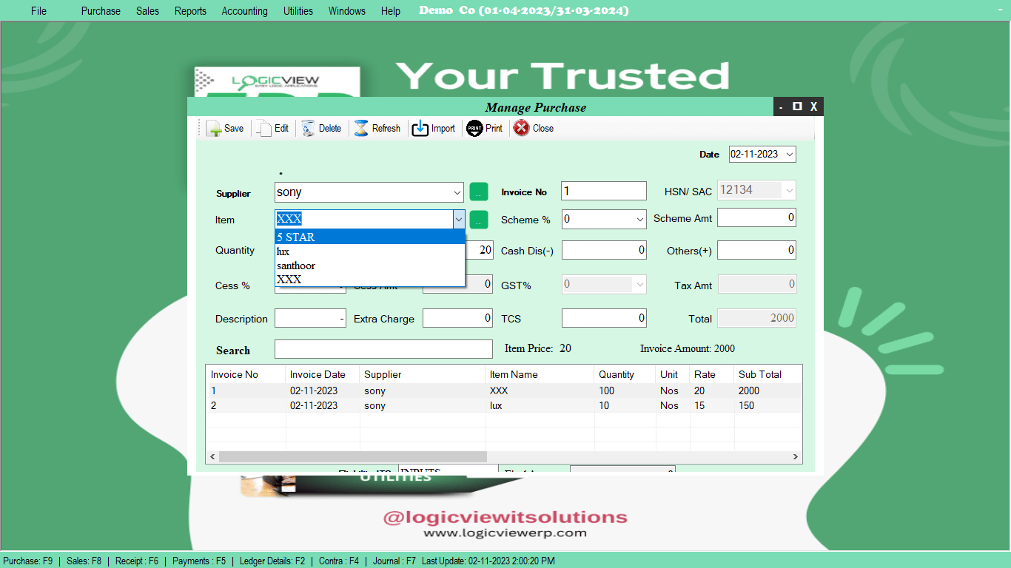Viewport: 1011px width, 568px height.
Task: Open the File menu
Action: coord(38,11)
